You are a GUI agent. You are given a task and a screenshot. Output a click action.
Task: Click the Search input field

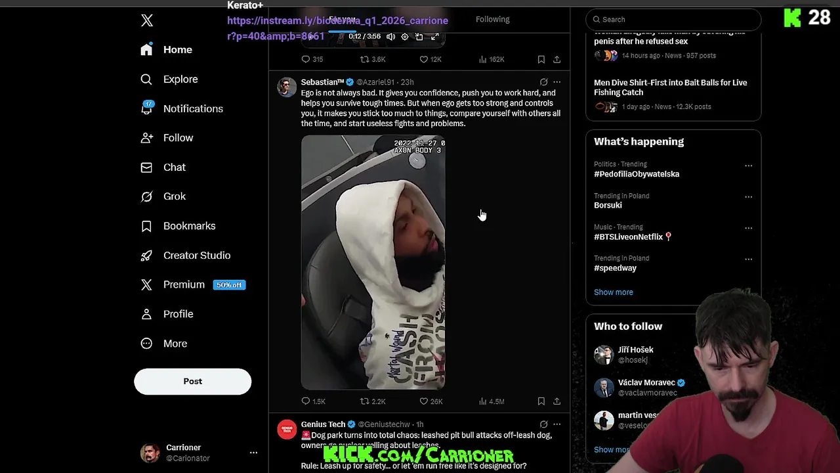673,20
